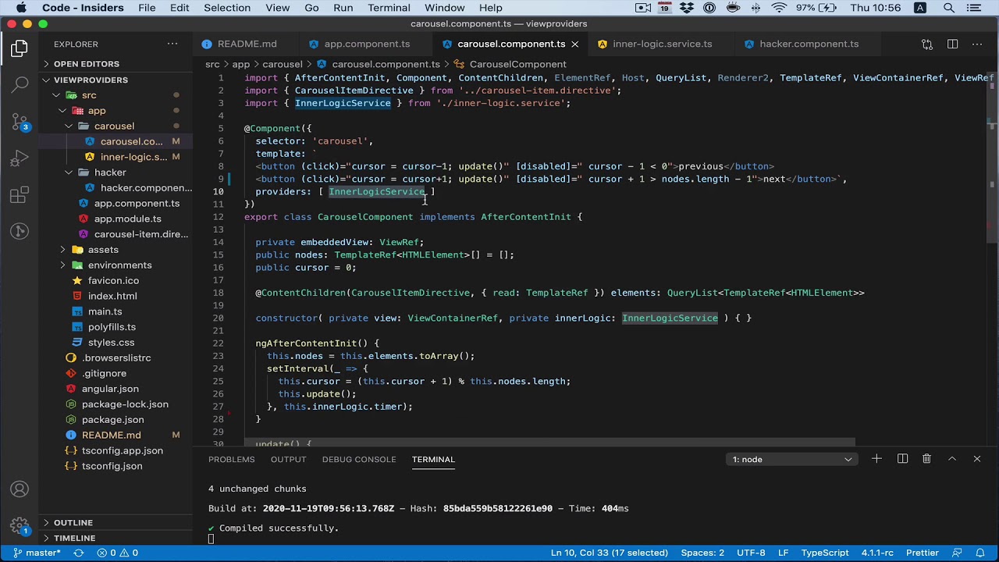Viewport: 999px width, 562px height.
Task: Open the Manage gear icon
Action: pos(20,526)
